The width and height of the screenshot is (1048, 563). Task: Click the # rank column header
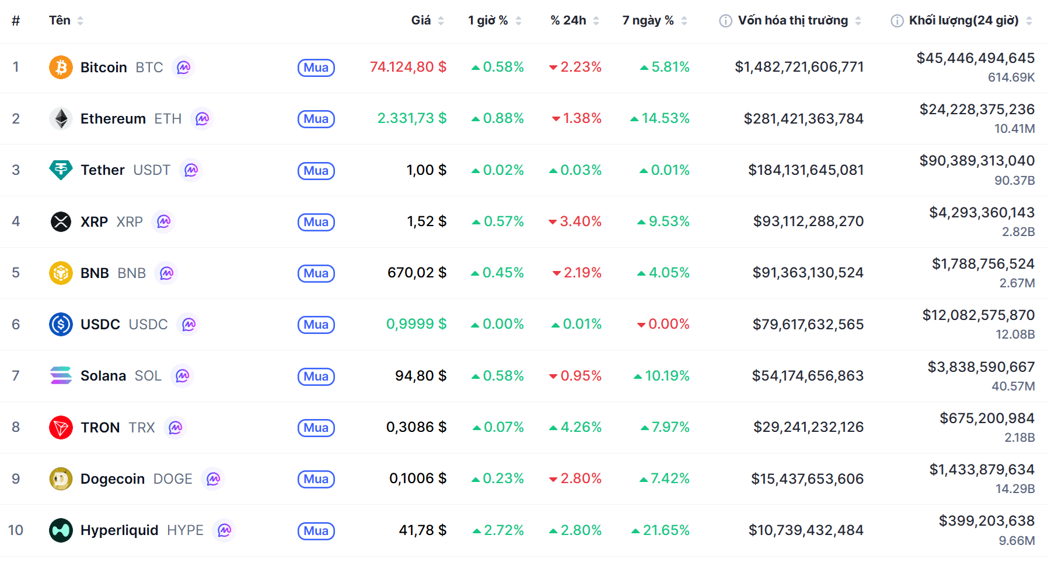(x=16, y=21)
